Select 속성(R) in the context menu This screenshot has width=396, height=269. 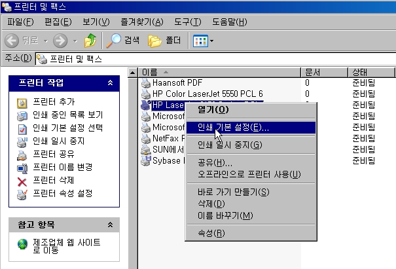click(211, 233)
